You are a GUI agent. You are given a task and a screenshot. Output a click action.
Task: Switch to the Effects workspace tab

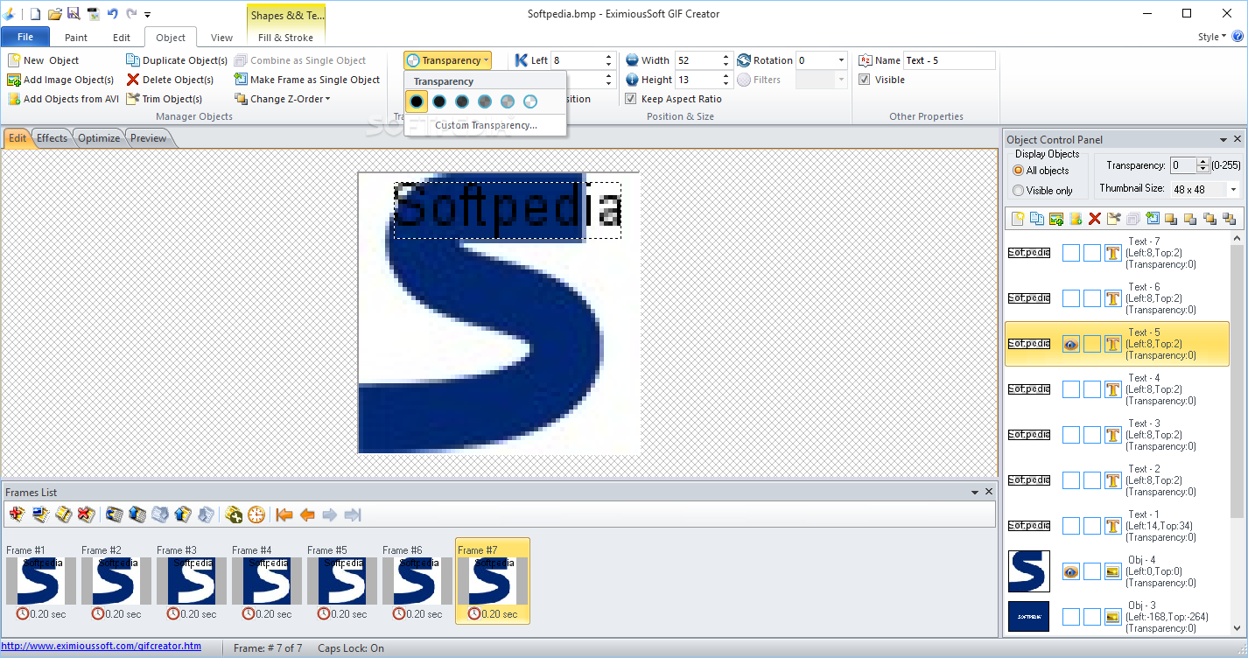pyautogui.click(x=52, y=138)
